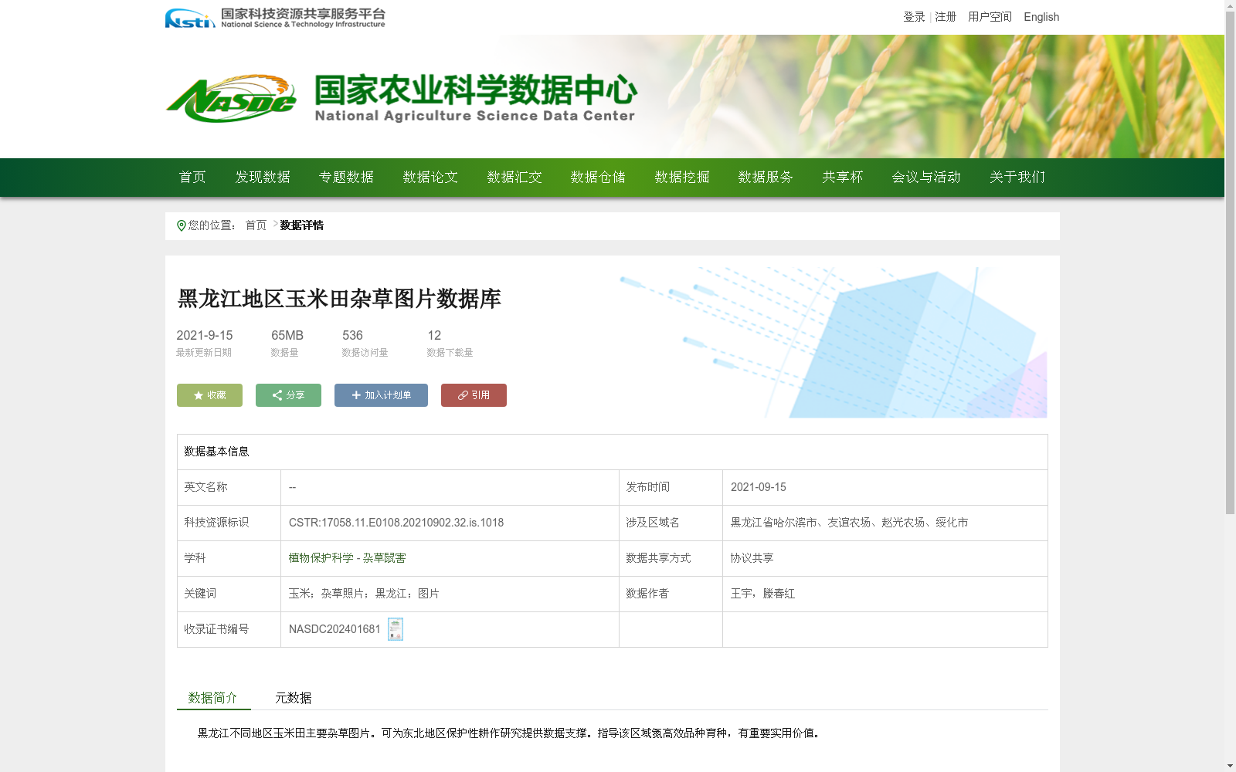Open the 数据仓储 nav menu item
Viewport: 1236px width, 772px height.
click(x=598, y=178)
